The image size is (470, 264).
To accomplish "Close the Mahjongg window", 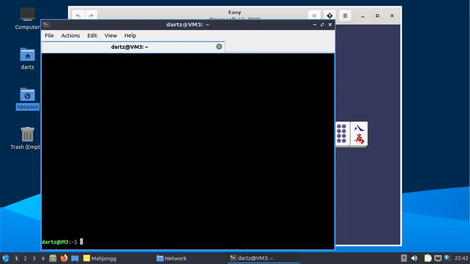I will point(392,16).
